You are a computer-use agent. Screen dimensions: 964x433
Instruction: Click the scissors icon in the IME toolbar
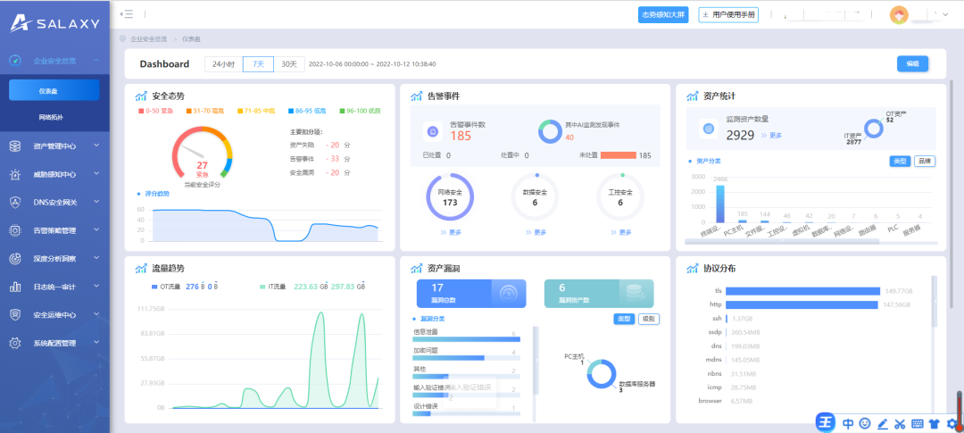pos(901,423)
